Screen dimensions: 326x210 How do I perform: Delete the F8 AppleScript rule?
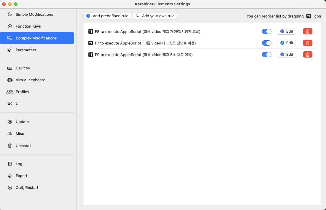[x=308, y=31]
